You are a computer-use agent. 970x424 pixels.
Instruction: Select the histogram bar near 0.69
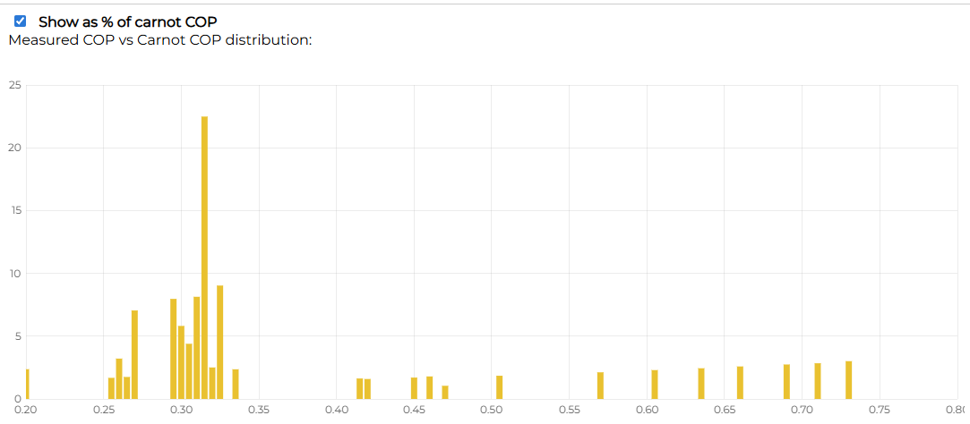click(786, 382)
